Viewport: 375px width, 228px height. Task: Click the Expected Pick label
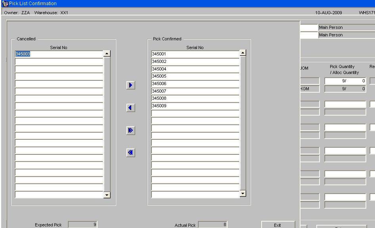pyautogui.click(x=48, y=225)
